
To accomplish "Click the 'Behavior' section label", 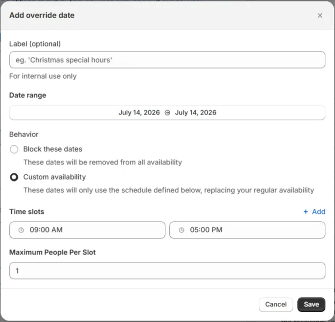I will click(23, 134).
